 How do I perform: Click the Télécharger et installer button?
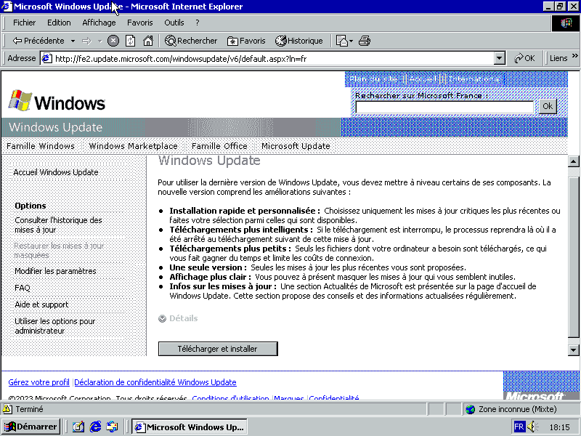[218, 349]
